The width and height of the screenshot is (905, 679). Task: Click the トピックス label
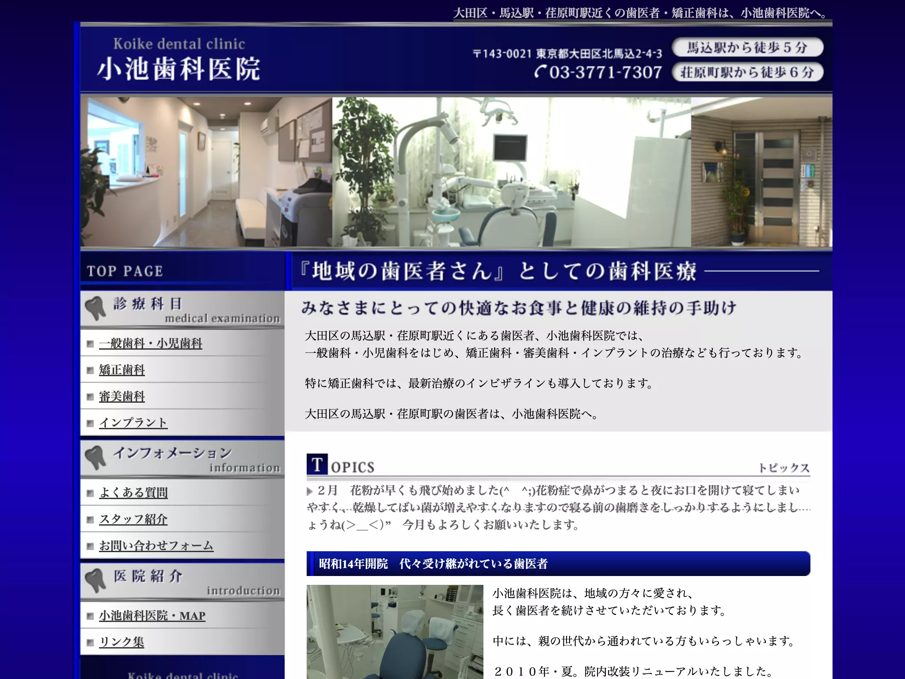(x=784, y=468)
